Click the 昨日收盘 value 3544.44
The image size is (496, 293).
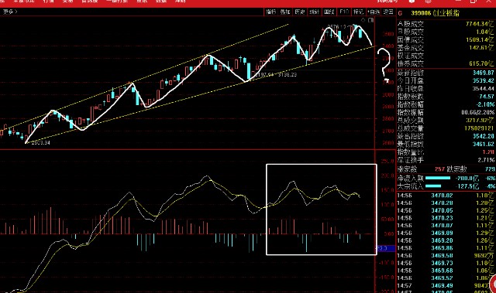point(483,88)
